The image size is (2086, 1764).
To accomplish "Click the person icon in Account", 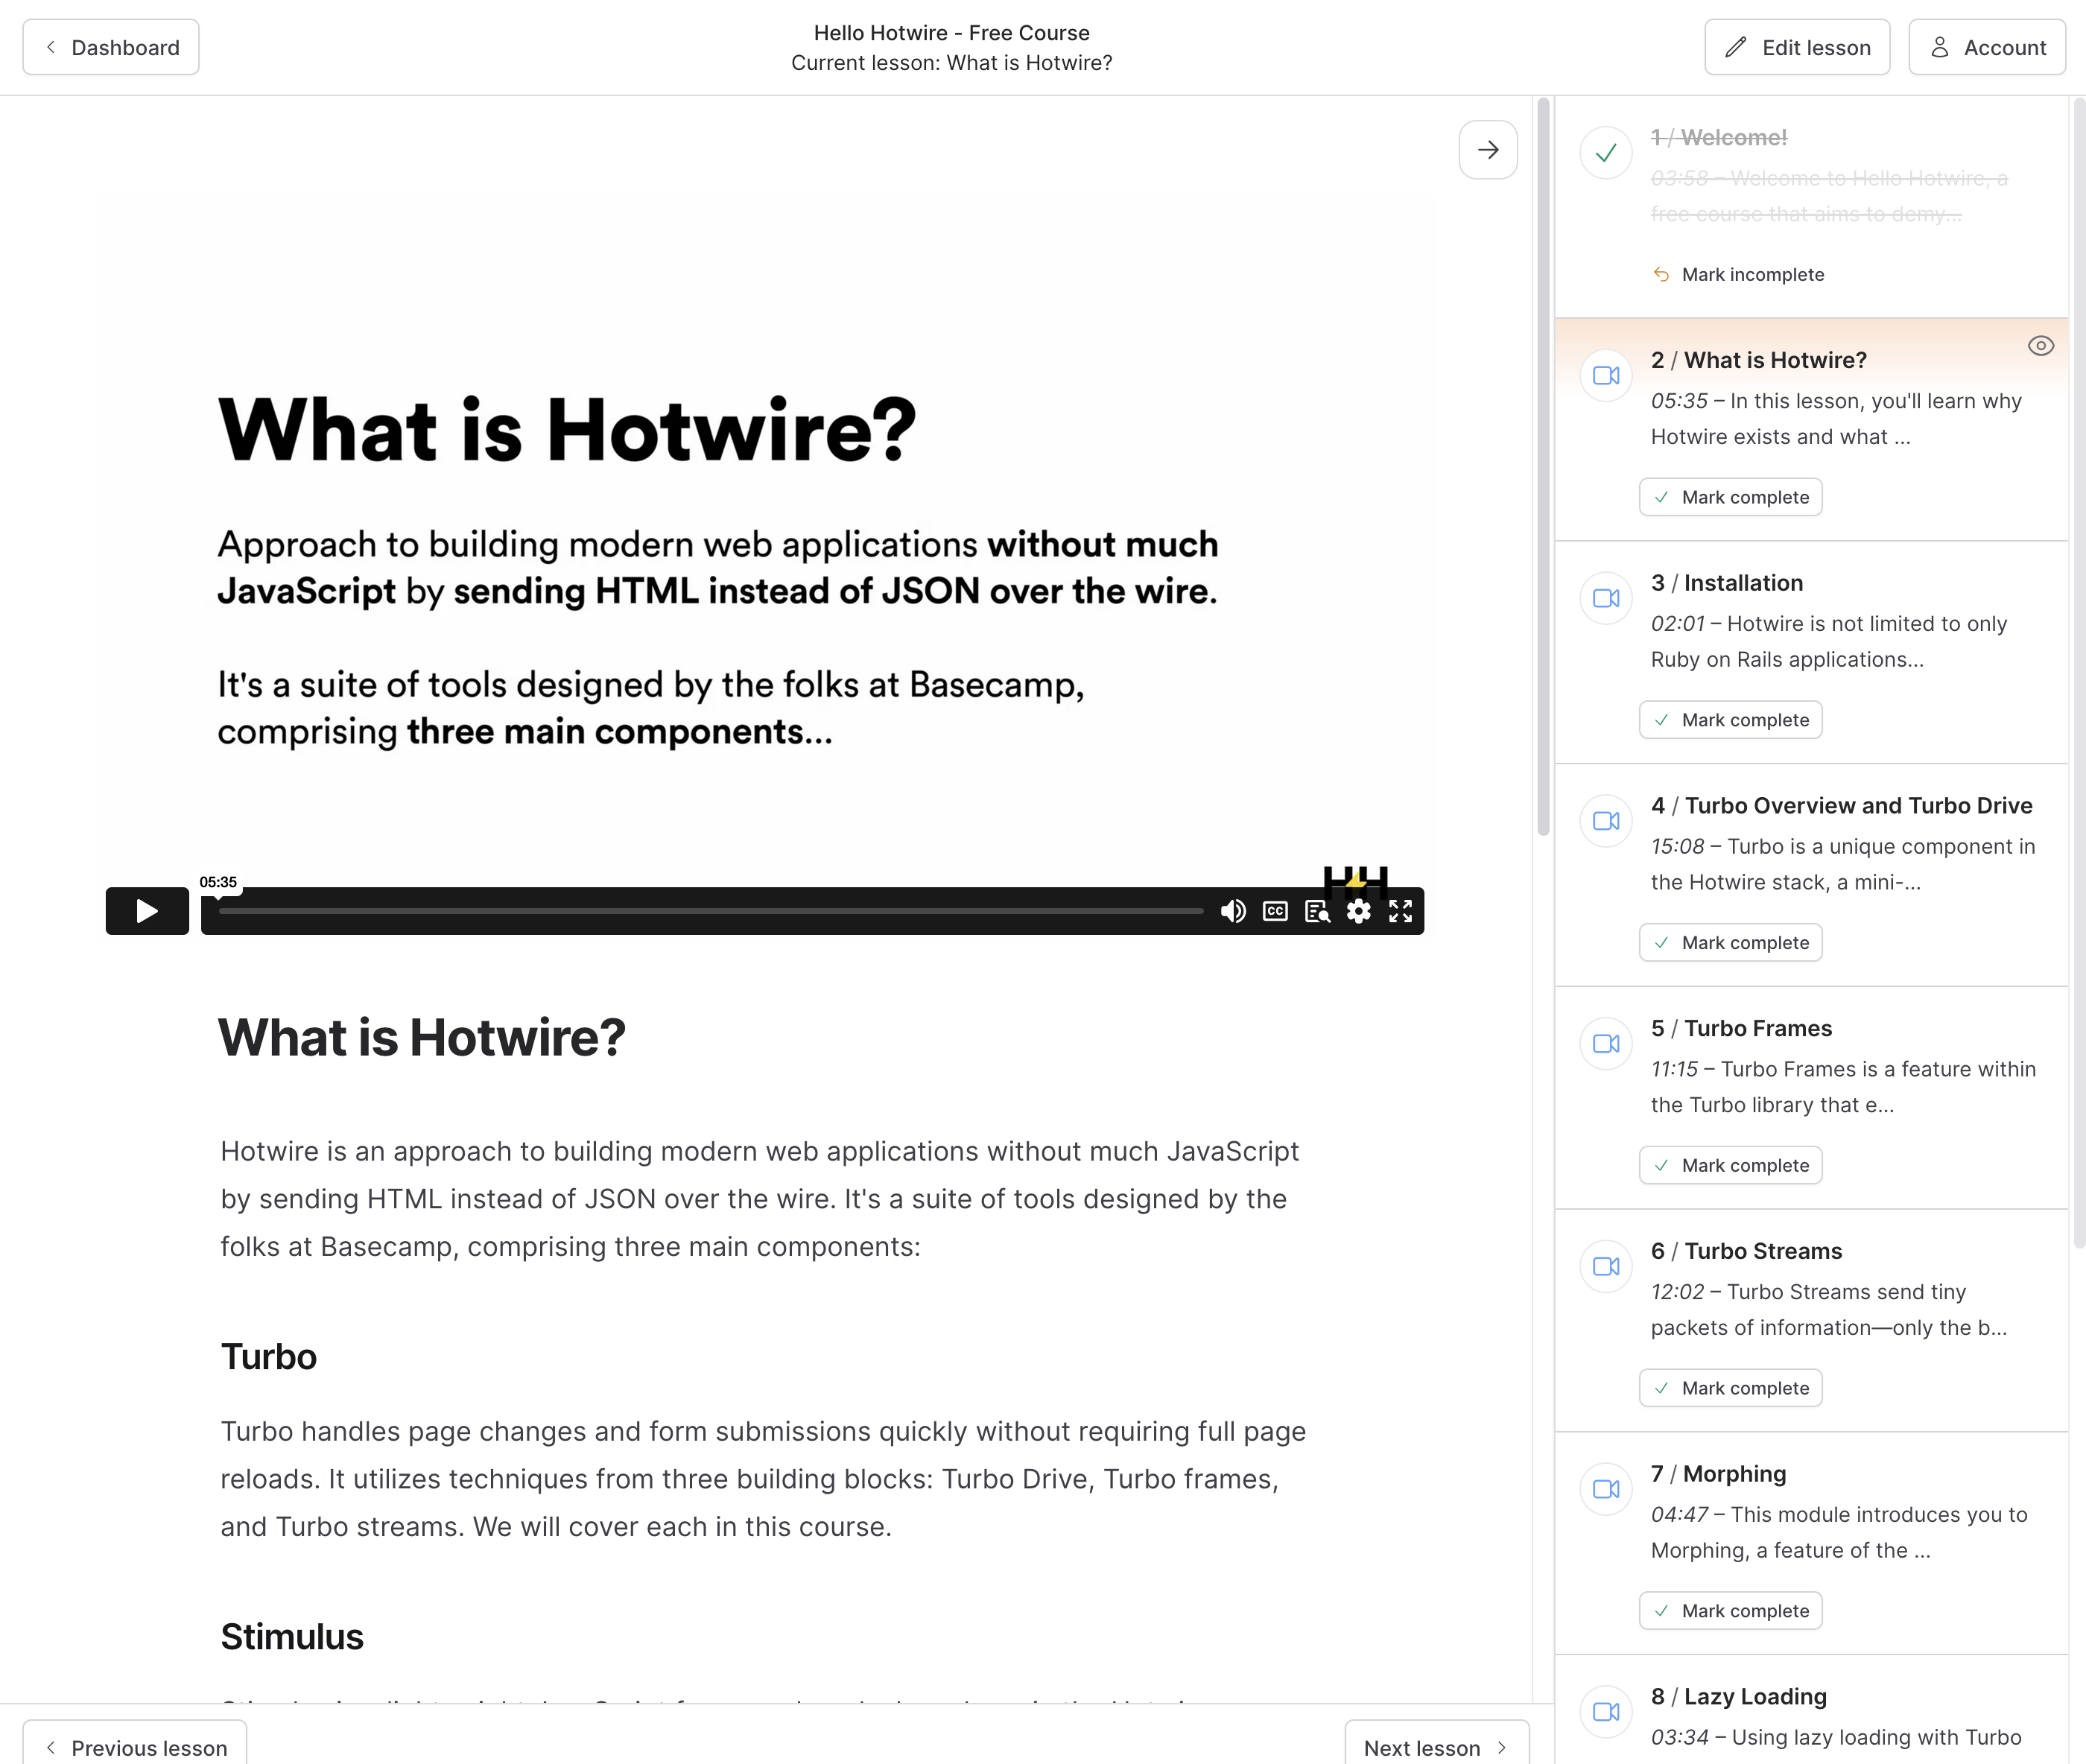I will 1939,47.
